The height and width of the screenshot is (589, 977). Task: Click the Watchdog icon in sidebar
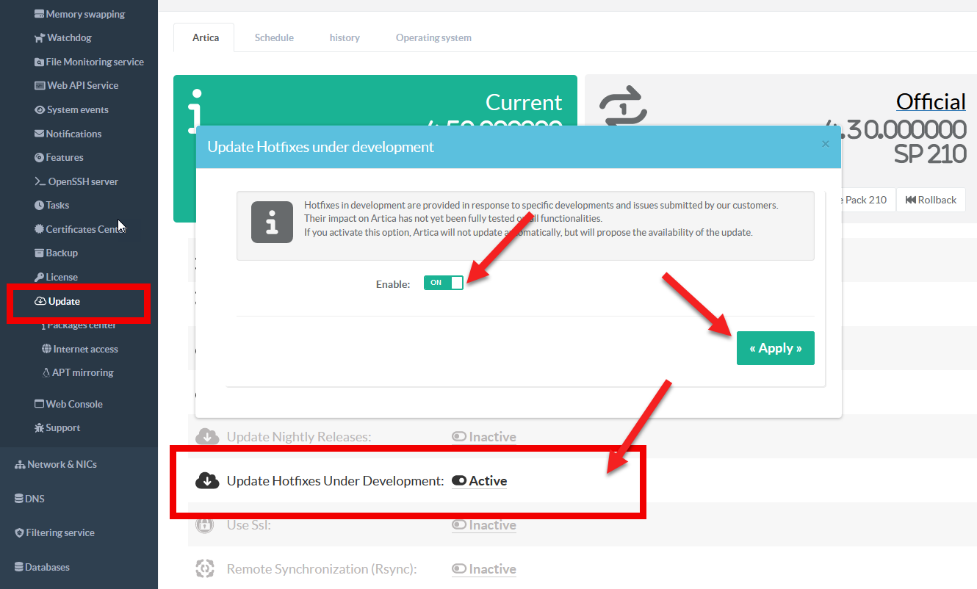point(40,38)
